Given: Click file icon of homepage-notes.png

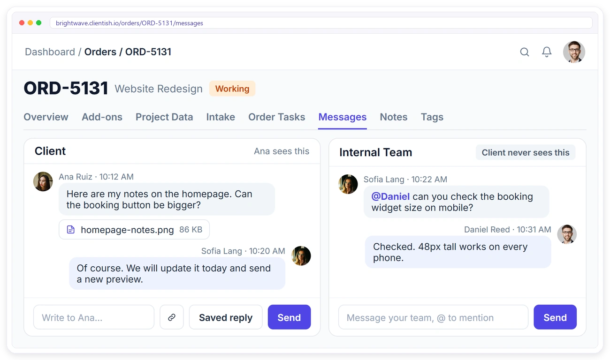Looking at the screenshot, I should [71, 230].
